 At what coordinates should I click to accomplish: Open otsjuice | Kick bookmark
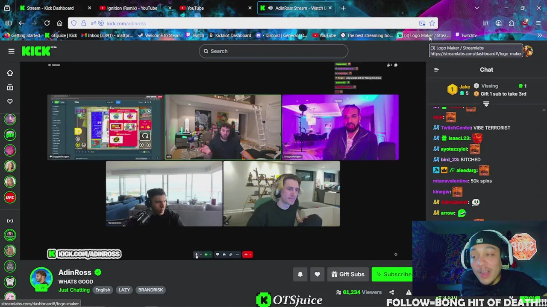pos(61,35)
